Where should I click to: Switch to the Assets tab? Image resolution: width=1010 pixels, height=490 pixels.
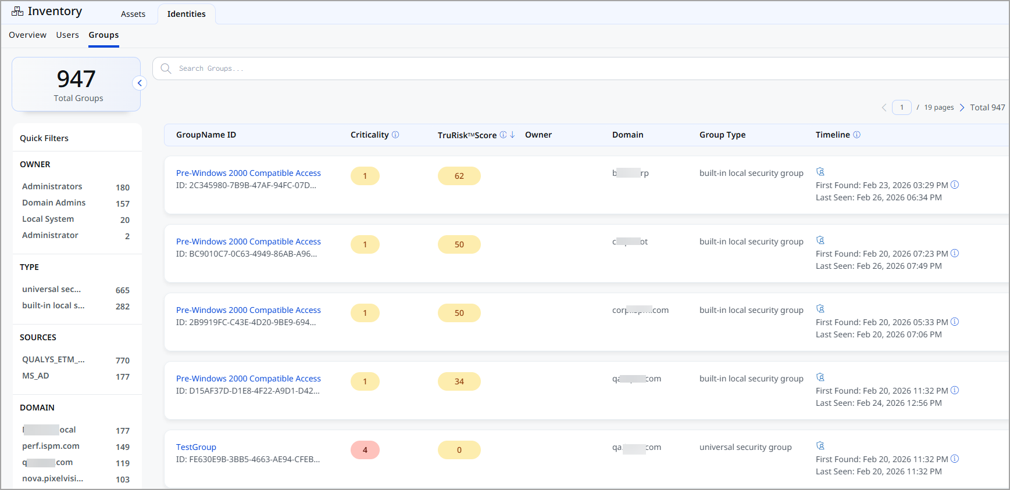pyautogui.click(x=133, y=14)
